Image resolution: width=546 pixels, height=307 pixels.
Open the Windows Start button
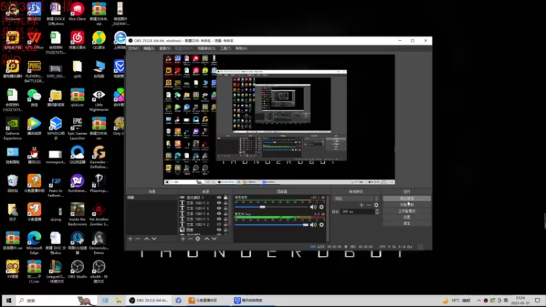tap(9, 300)
